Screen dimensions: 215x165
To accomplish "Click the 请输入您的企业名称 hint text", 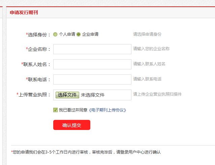I will point(151,49).
